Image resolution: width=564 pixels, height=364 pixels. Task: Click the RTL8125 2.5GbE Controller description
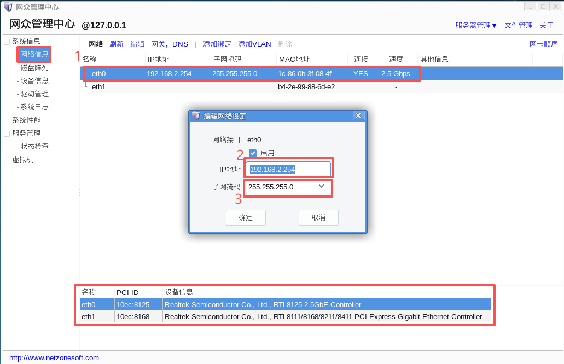(263, 304)
